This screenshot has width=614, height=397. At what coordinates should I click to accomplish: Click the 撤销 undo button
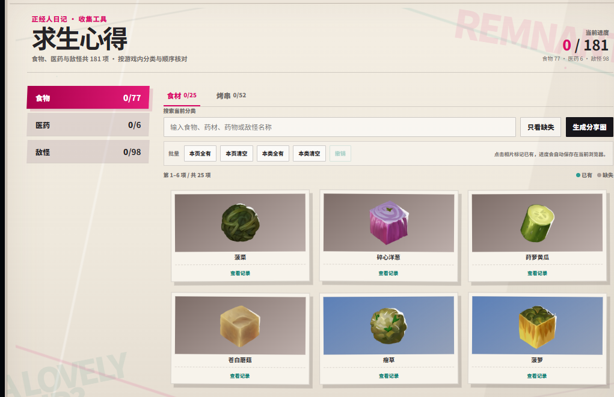(340, 154)
